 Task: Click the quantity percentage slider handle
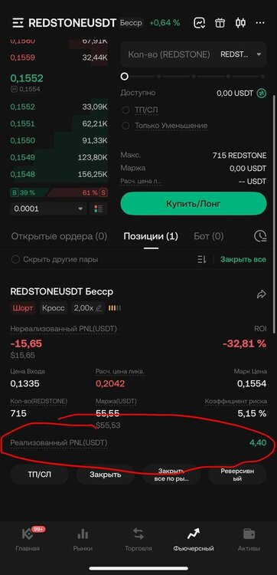point(125,76)
